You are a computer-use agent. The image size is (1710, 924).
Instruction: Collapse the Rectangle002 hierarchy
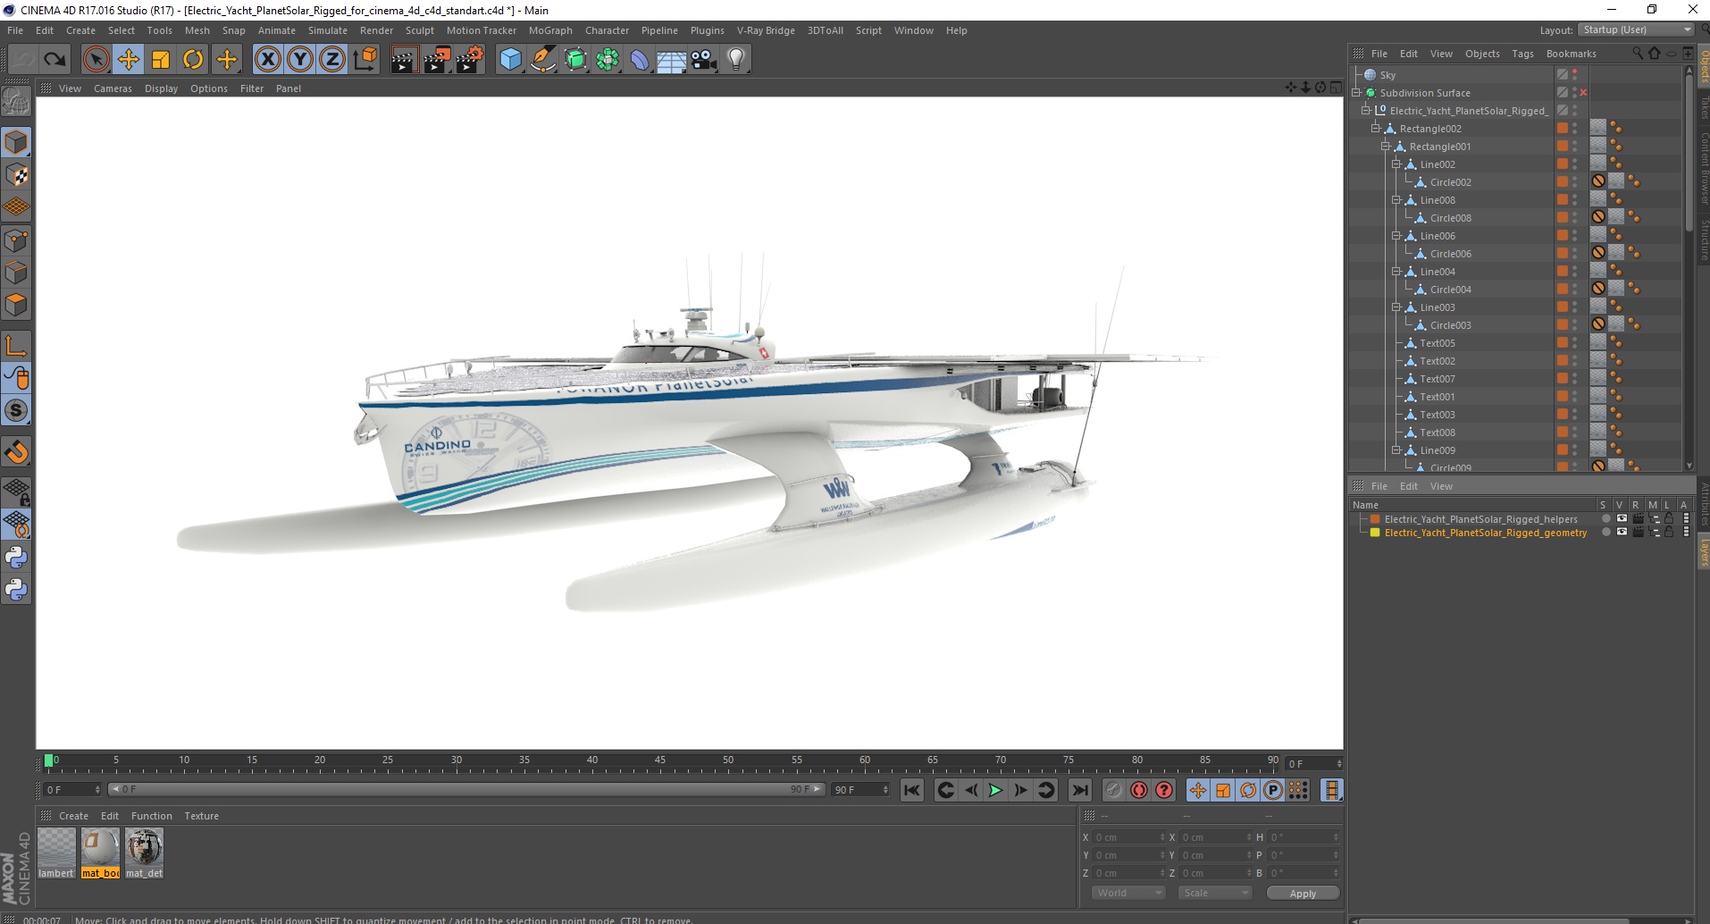tap(1376, 128)
